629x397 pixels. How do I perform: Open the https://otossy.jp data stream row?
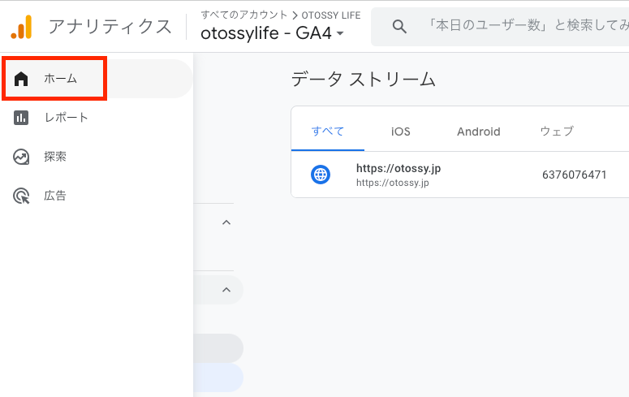coord(399,174)
